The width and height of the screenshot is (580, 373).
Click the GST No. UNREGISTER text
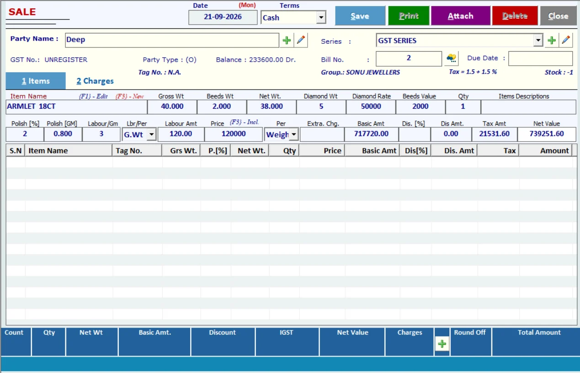click(x=49, y=60)
